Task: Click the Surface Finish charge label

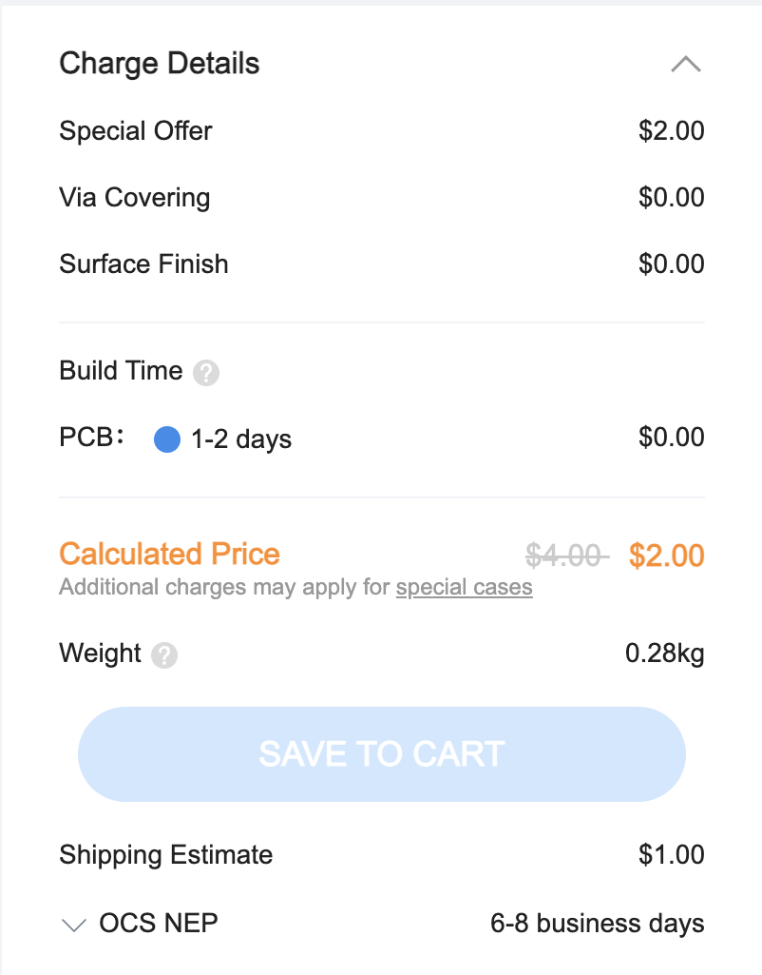Action: pos(143,264)
